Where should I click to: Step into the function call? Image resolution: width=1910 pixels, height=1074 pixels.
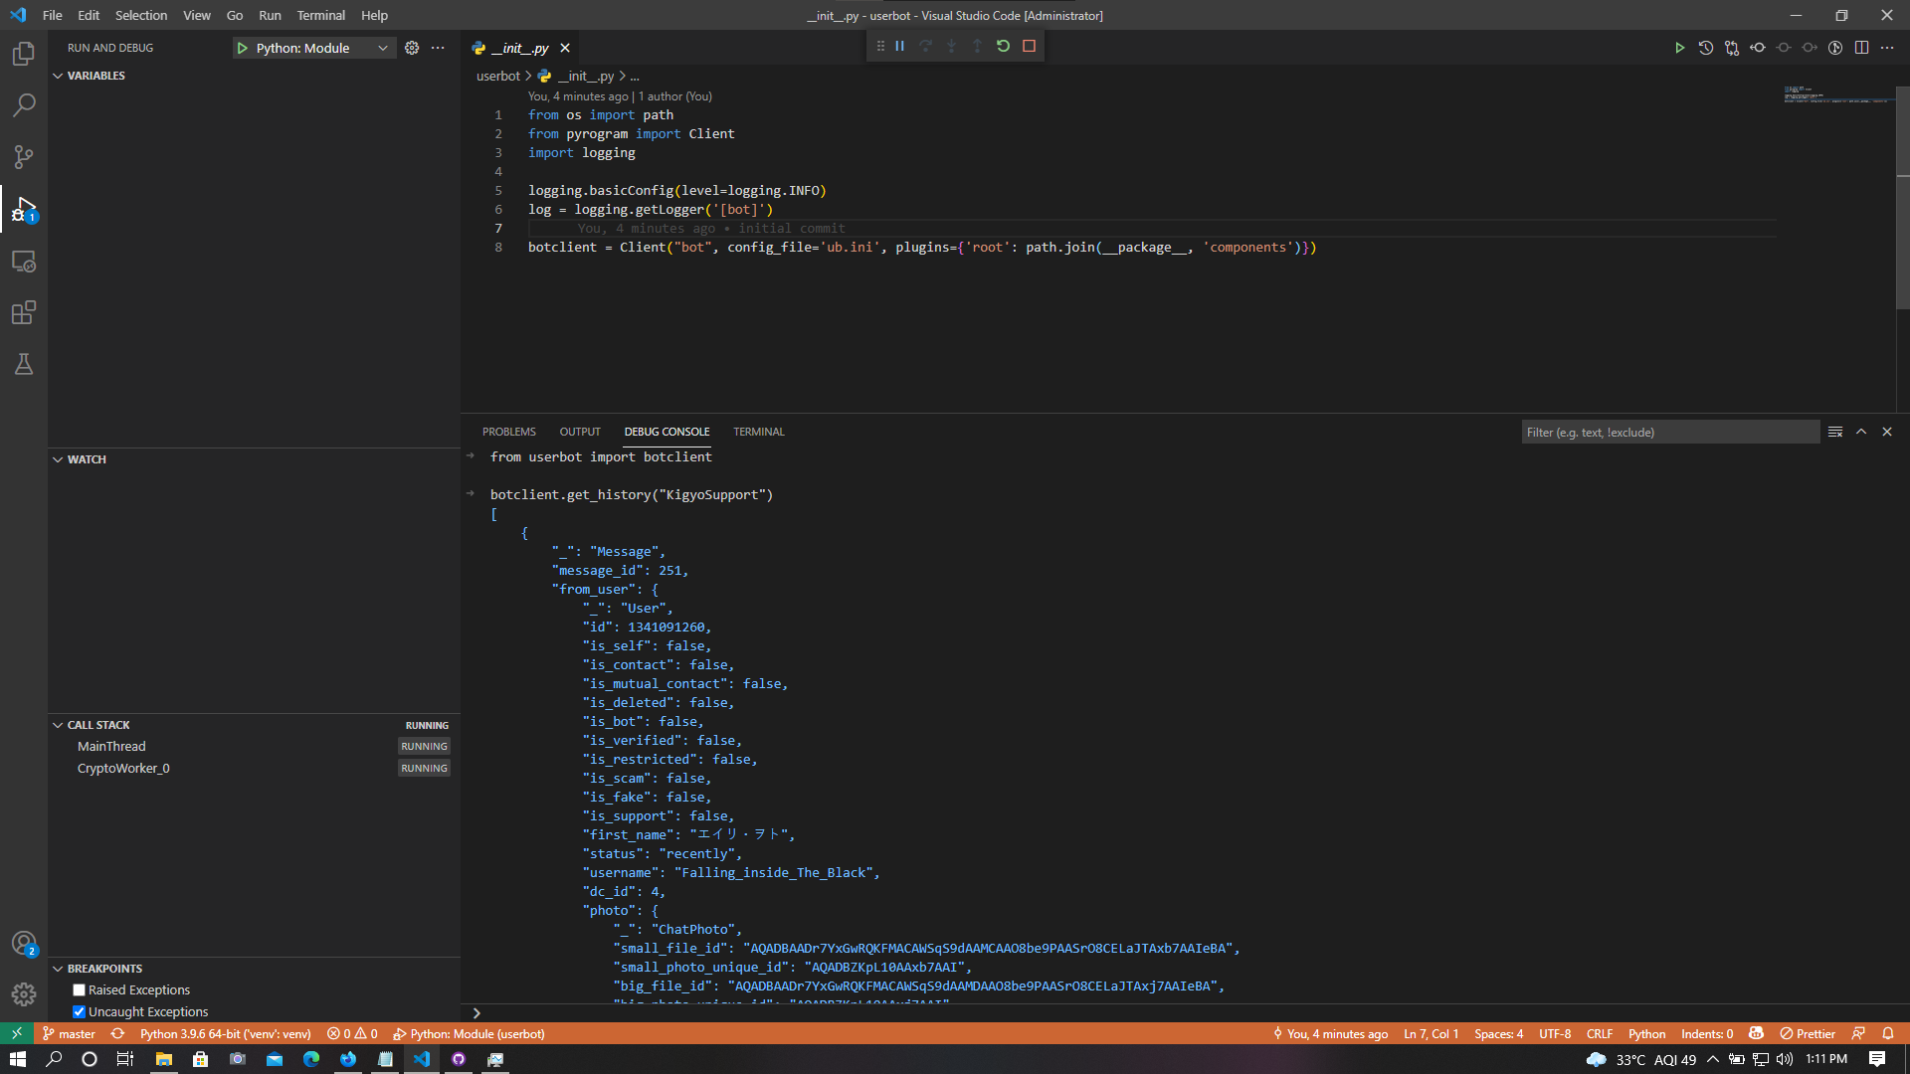click(x=951, y=46)
